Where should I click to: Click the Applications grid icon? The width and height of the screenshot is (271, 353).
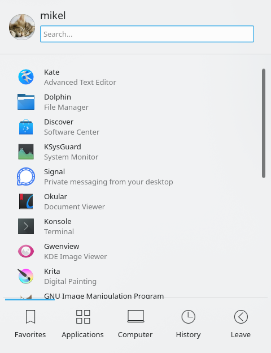tap(83, 317)
